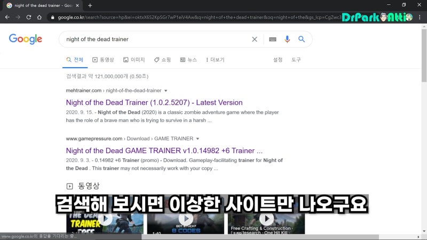Switch to the 동영상 (Videos) tab
The width and height of the screenshot is (427, 240).
click(x=103, y=60)
